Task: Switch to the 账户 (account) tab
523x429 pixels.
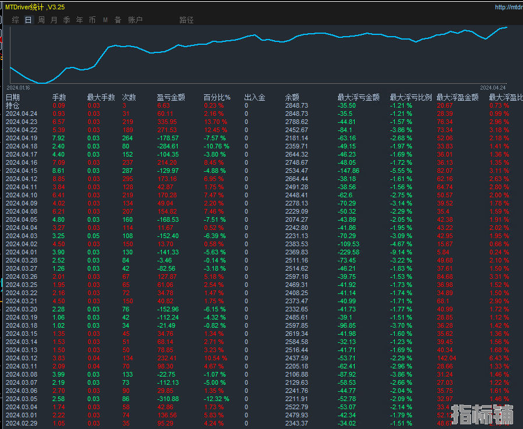Action: pos(135,20)
